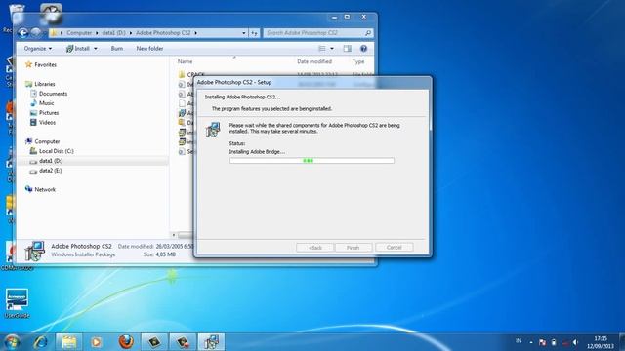This screenshot has width=625, height=351.
Task: Refresh the Adobe Photoshop CS2 folder
Action: [x=254, y=33]
